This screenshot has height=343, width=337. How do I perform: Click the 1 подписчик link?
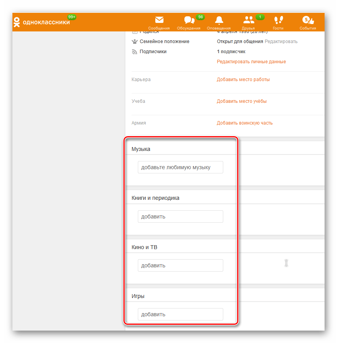coord(231,52)
